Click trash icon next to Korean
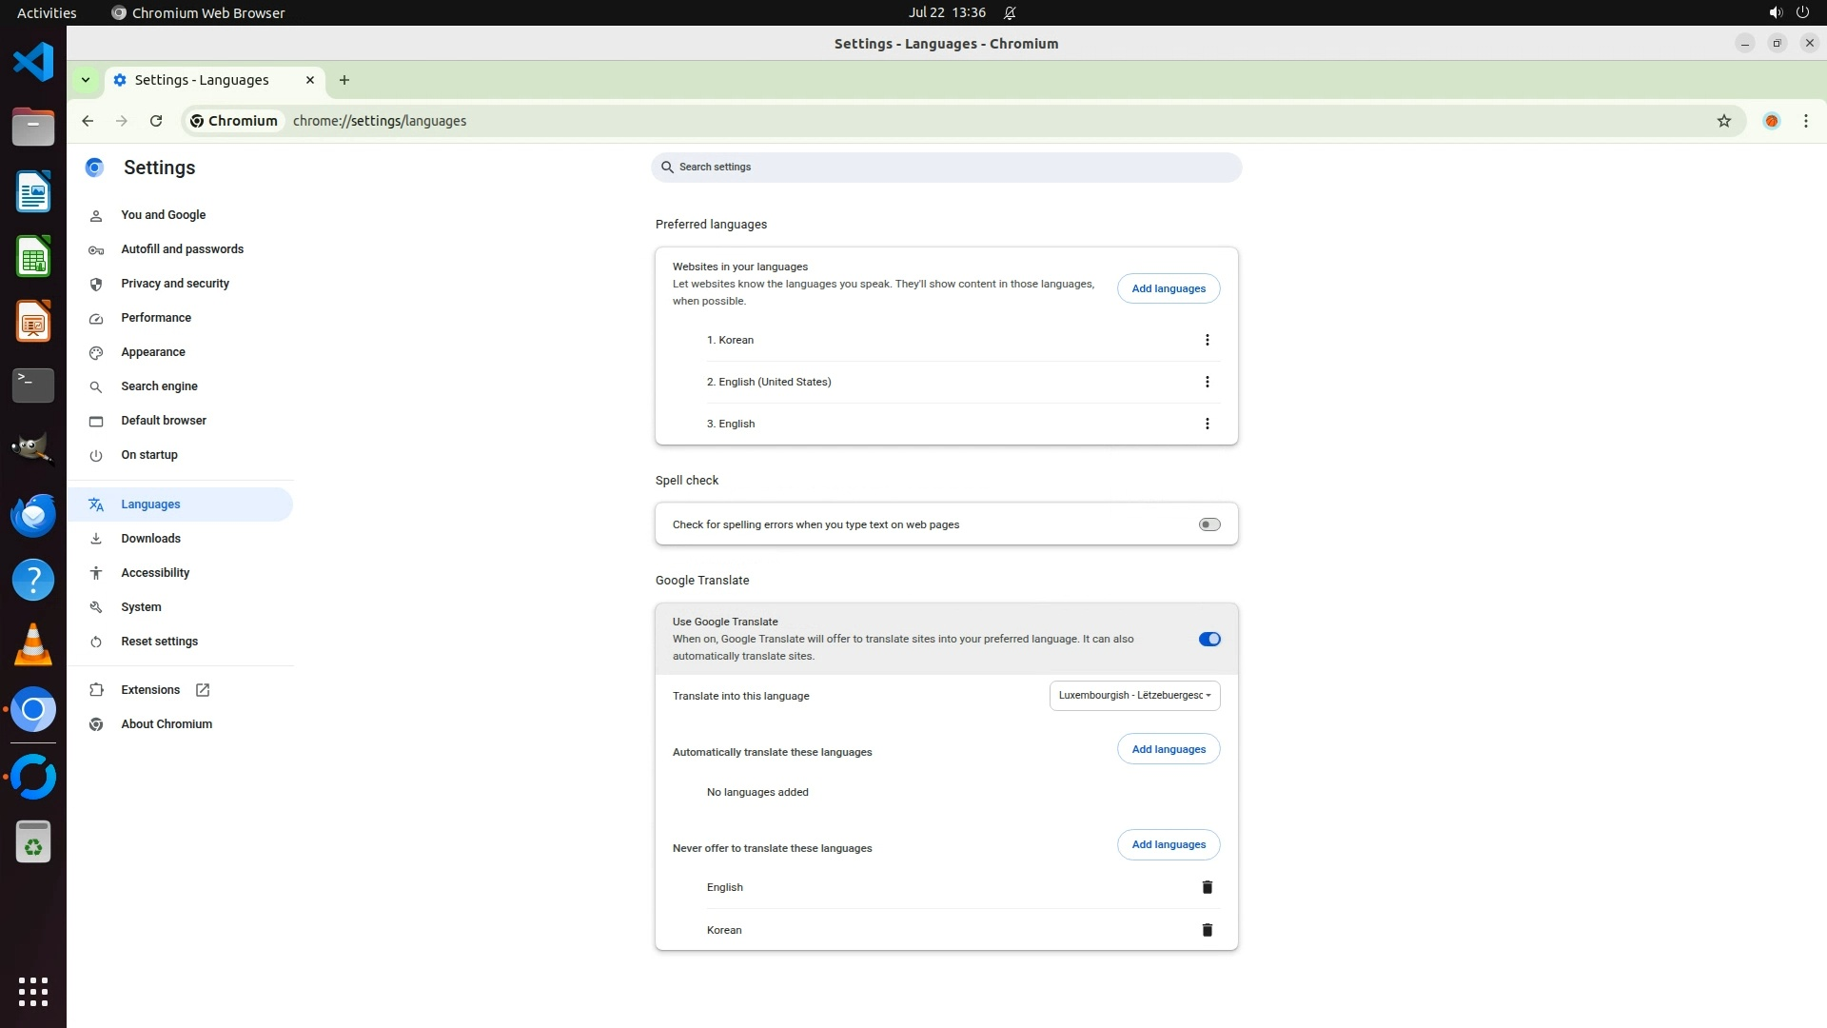 tap(1207, 930)
